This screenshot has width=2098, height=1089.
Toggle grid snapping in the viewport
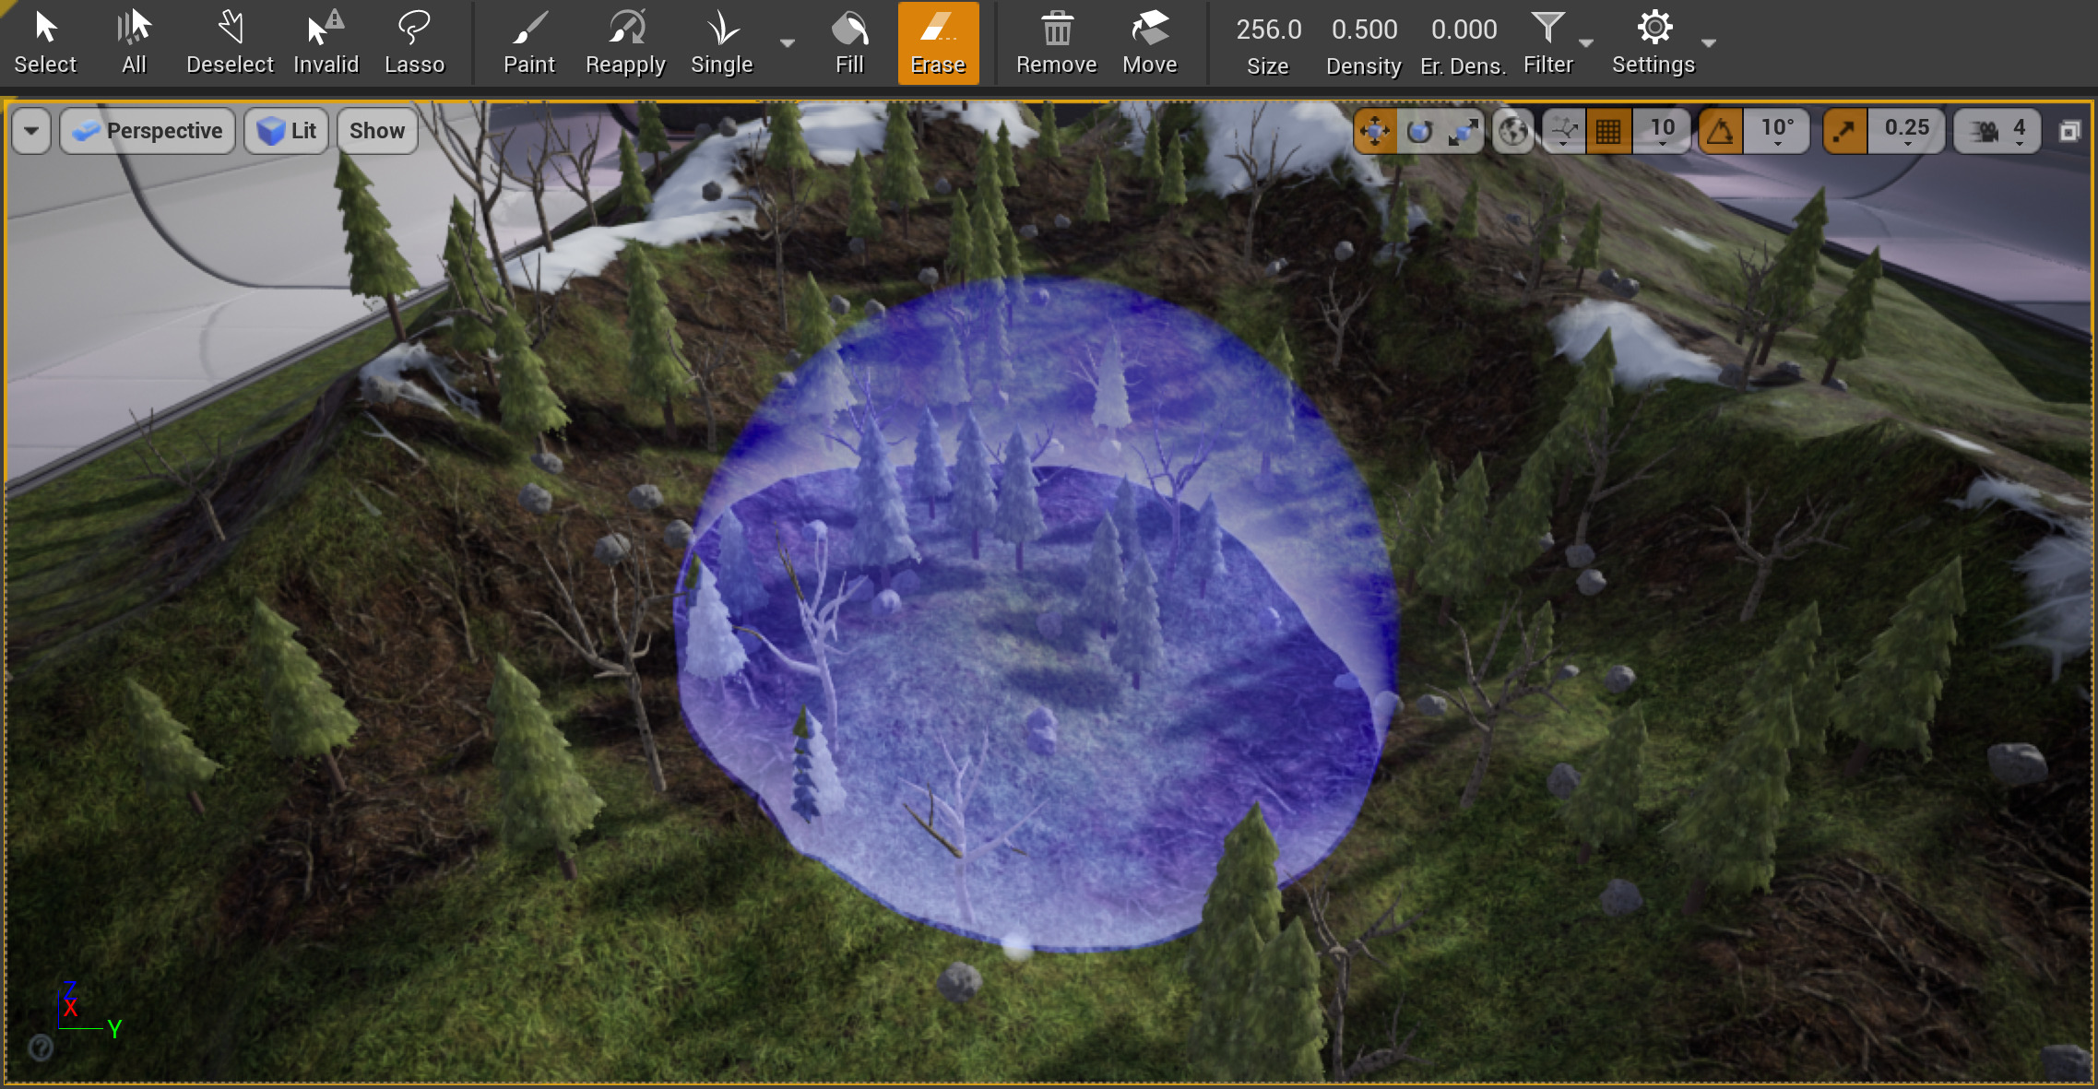click(x=1609, y=130)
